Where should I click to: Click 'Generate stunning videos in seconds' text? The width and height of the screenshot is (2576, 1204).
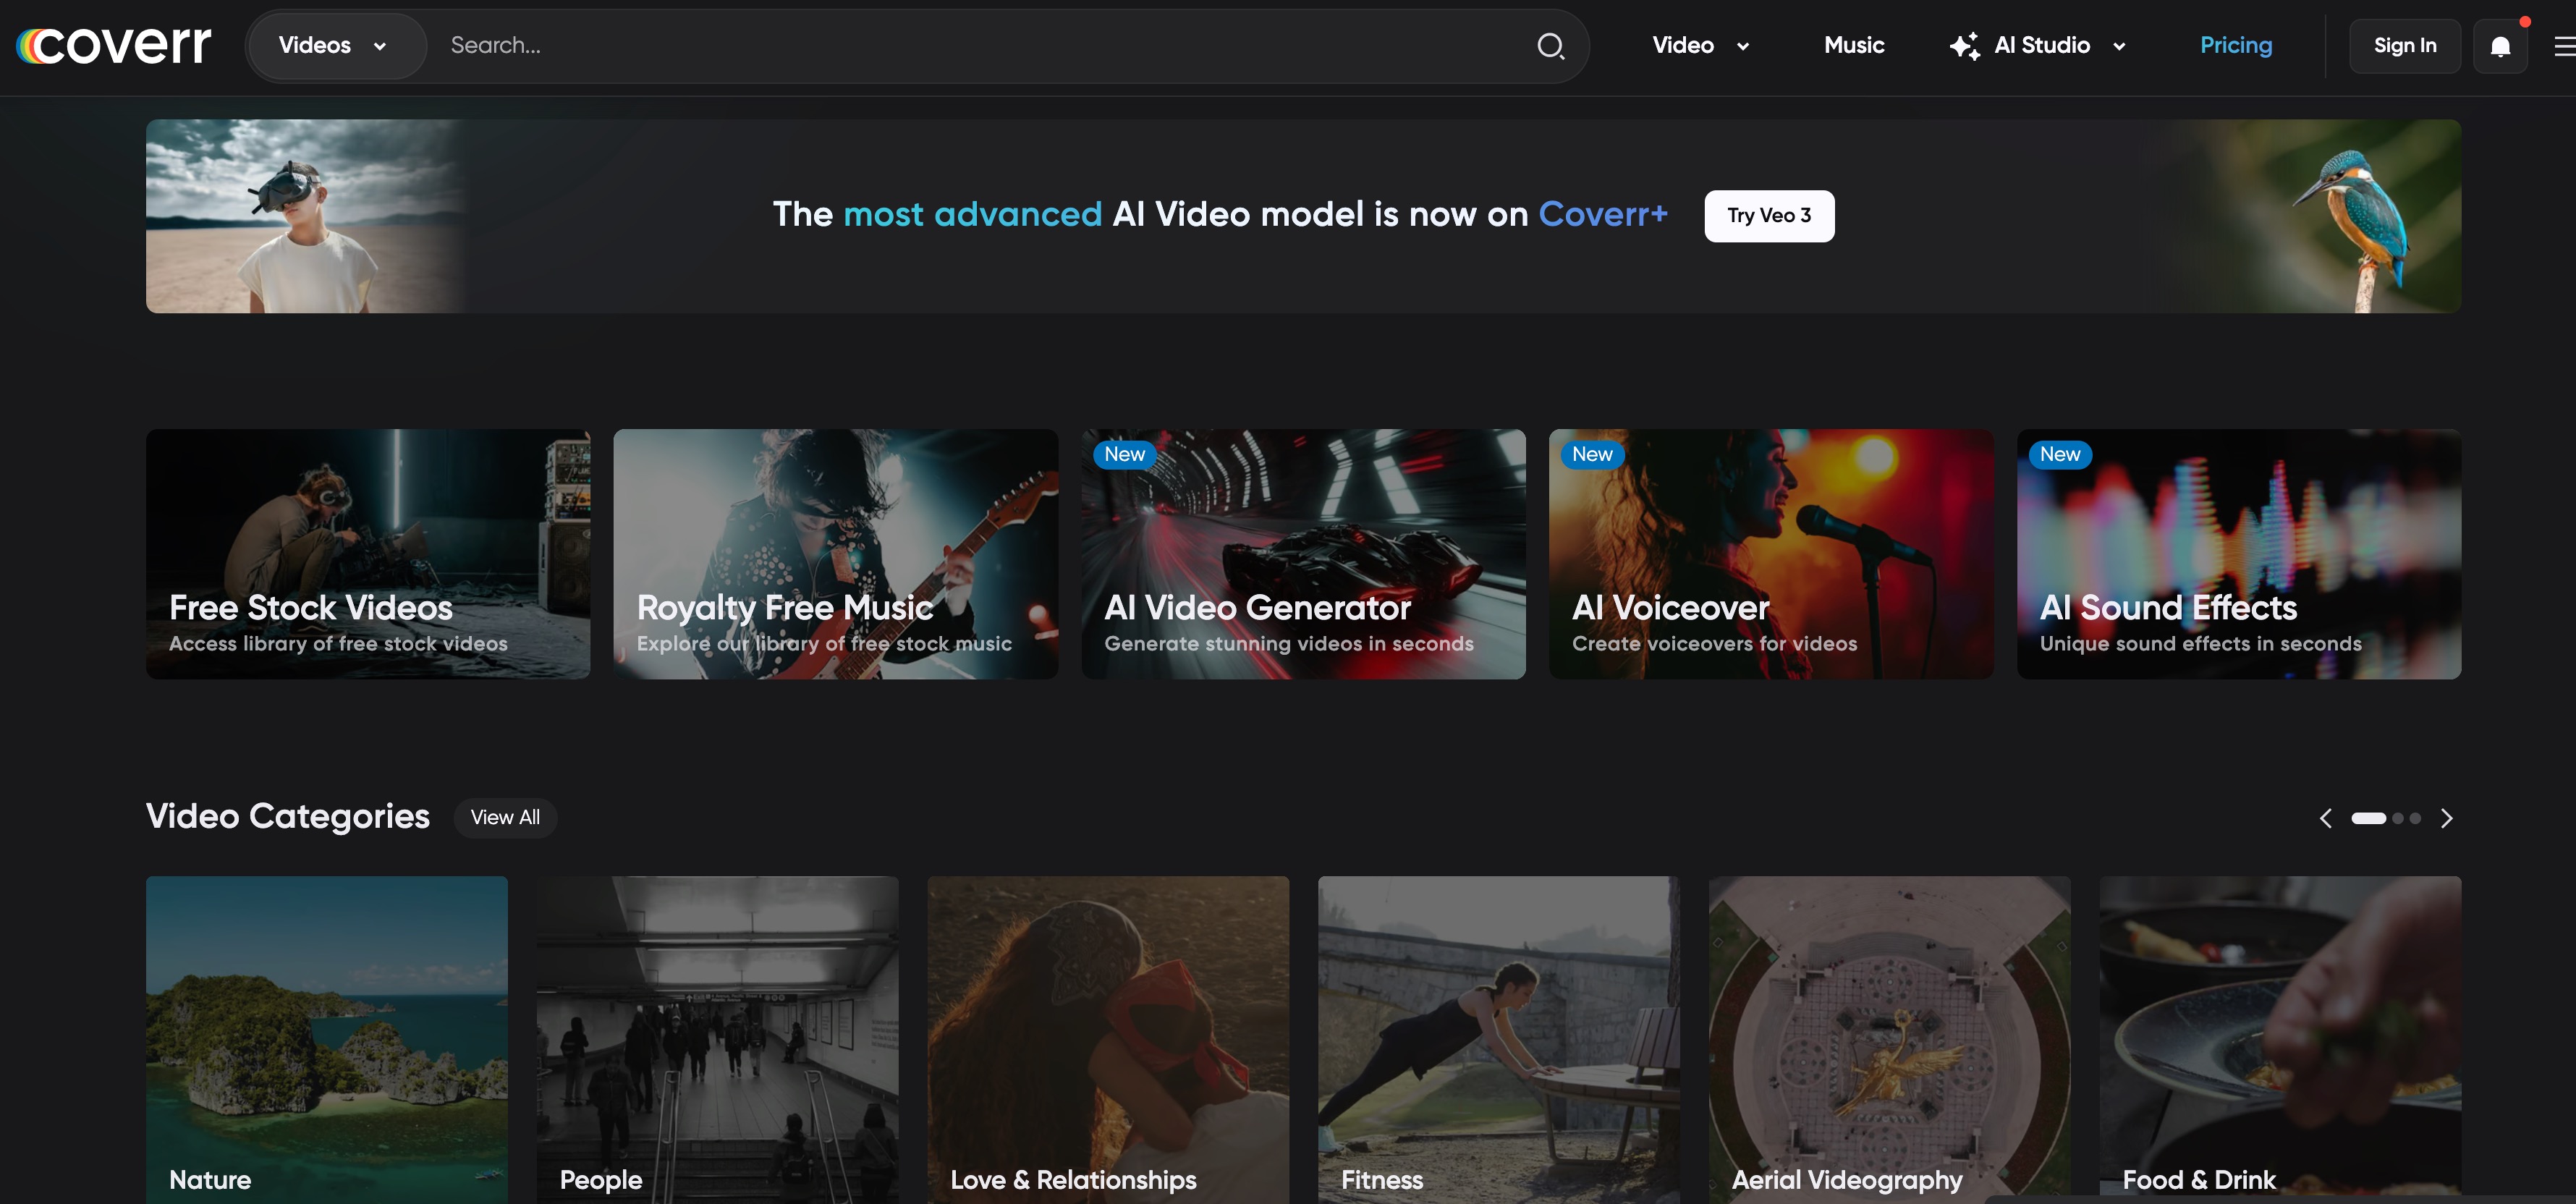(x=1288, y=644)
